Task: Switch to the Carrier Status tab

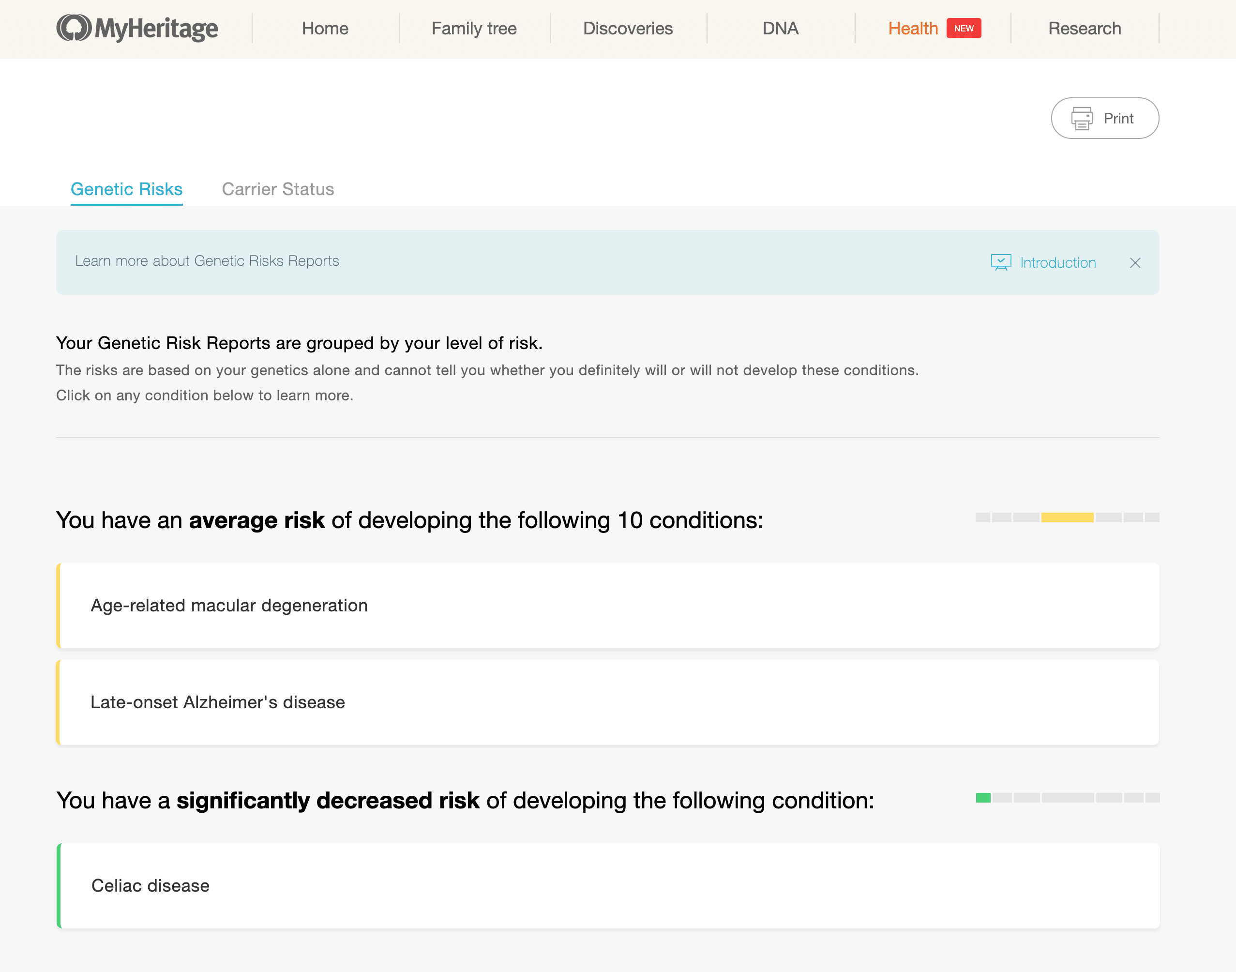Action: tap(278, 189)
